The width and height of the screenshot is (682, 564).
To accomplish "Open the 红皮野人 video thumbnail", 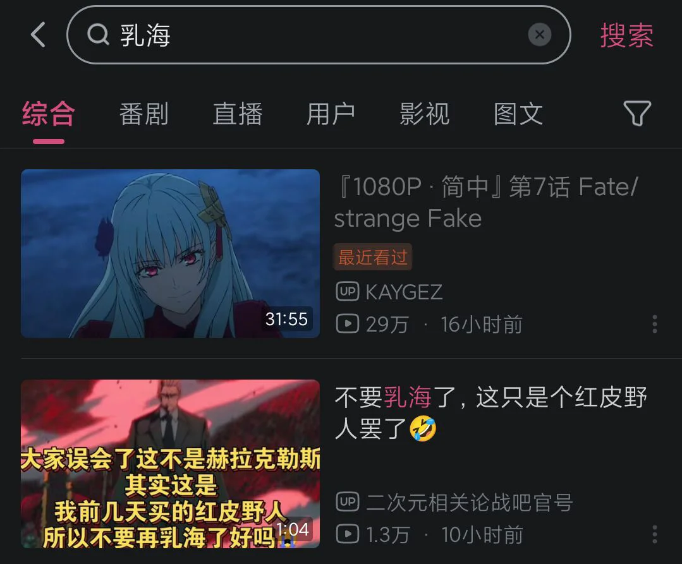I will tap(170, 464).
